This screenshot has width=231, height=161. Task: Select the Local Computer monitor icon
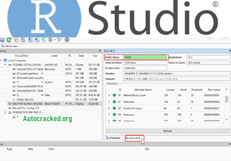[x=5, y=60]
